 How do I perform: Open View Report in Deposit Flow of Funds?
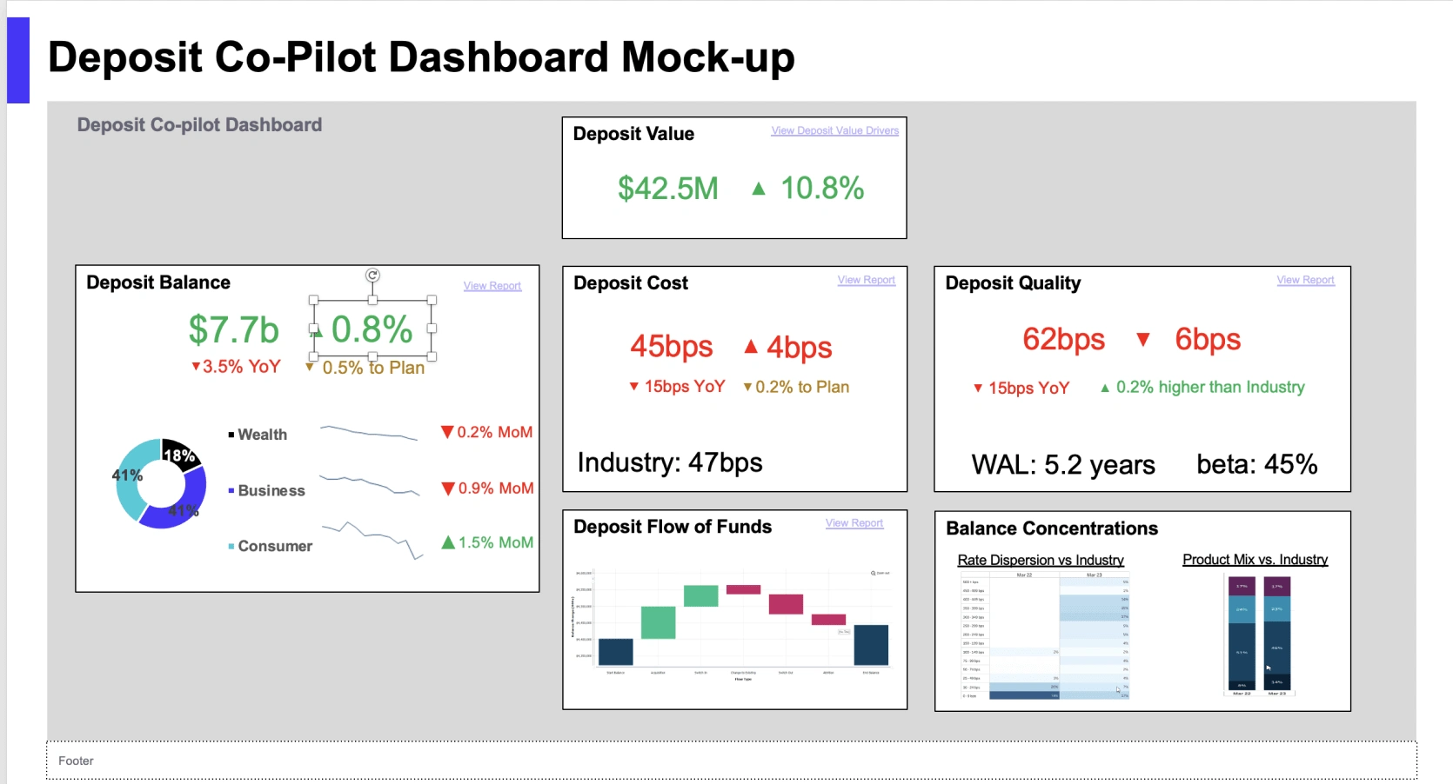click(854, 523)
